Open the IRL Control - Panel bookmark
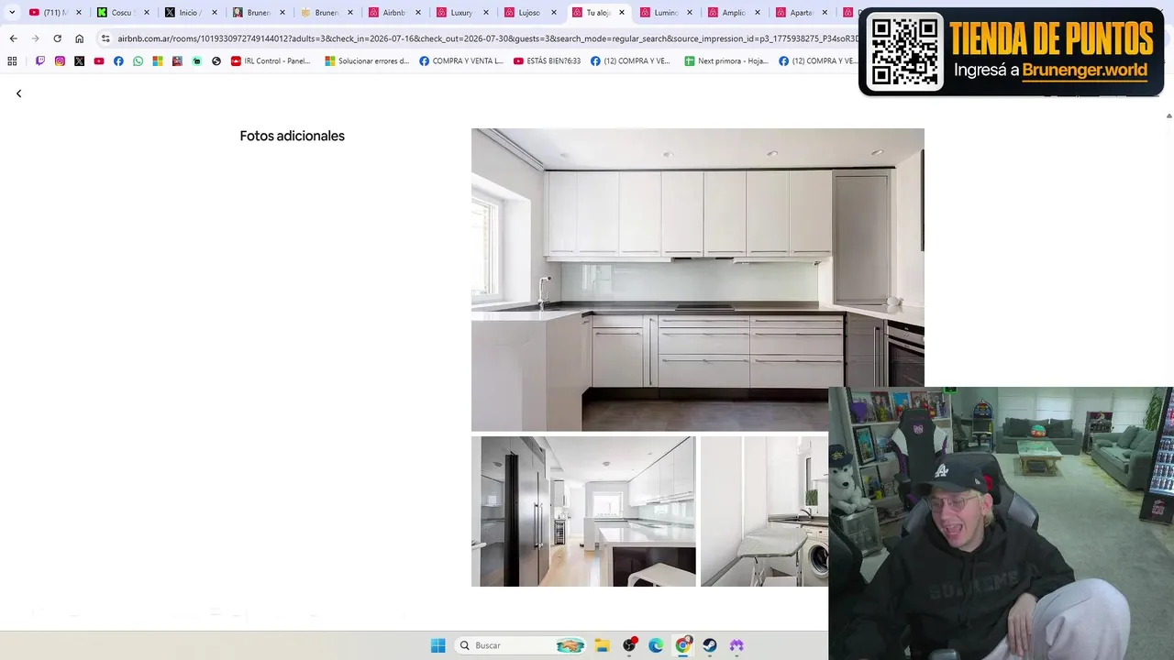This screenshot has width=1174, height=660. [x=271, y=61]
